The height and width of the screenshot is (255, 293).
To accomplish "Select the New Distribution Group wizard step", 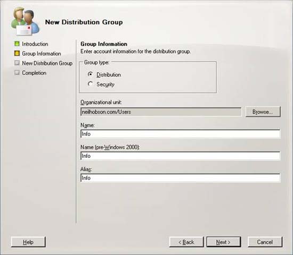I will tap(47, 63).
